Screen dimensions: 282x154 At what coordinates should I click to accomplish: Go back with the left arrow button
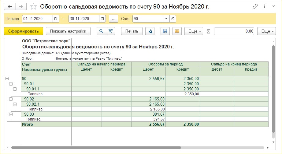[10, 7]
